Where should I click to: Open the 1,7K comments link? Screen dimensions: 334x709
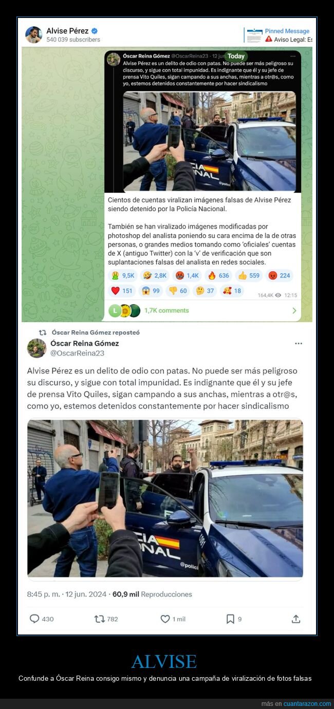pos(166,310)
